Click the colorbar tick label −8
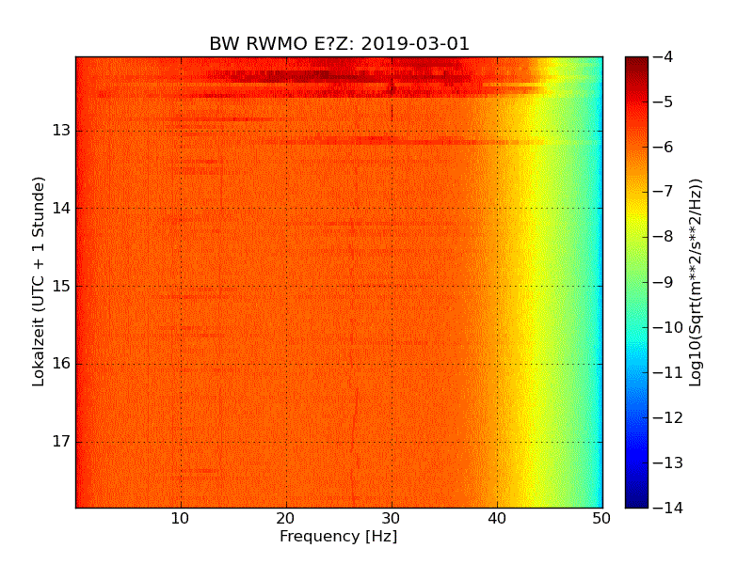Image resolution: width=753 pixels, height=564 pixels. [x=663, y=237]
